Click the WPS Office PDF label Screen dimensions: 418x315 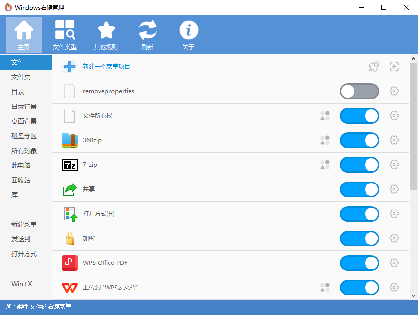click(105, 263)
